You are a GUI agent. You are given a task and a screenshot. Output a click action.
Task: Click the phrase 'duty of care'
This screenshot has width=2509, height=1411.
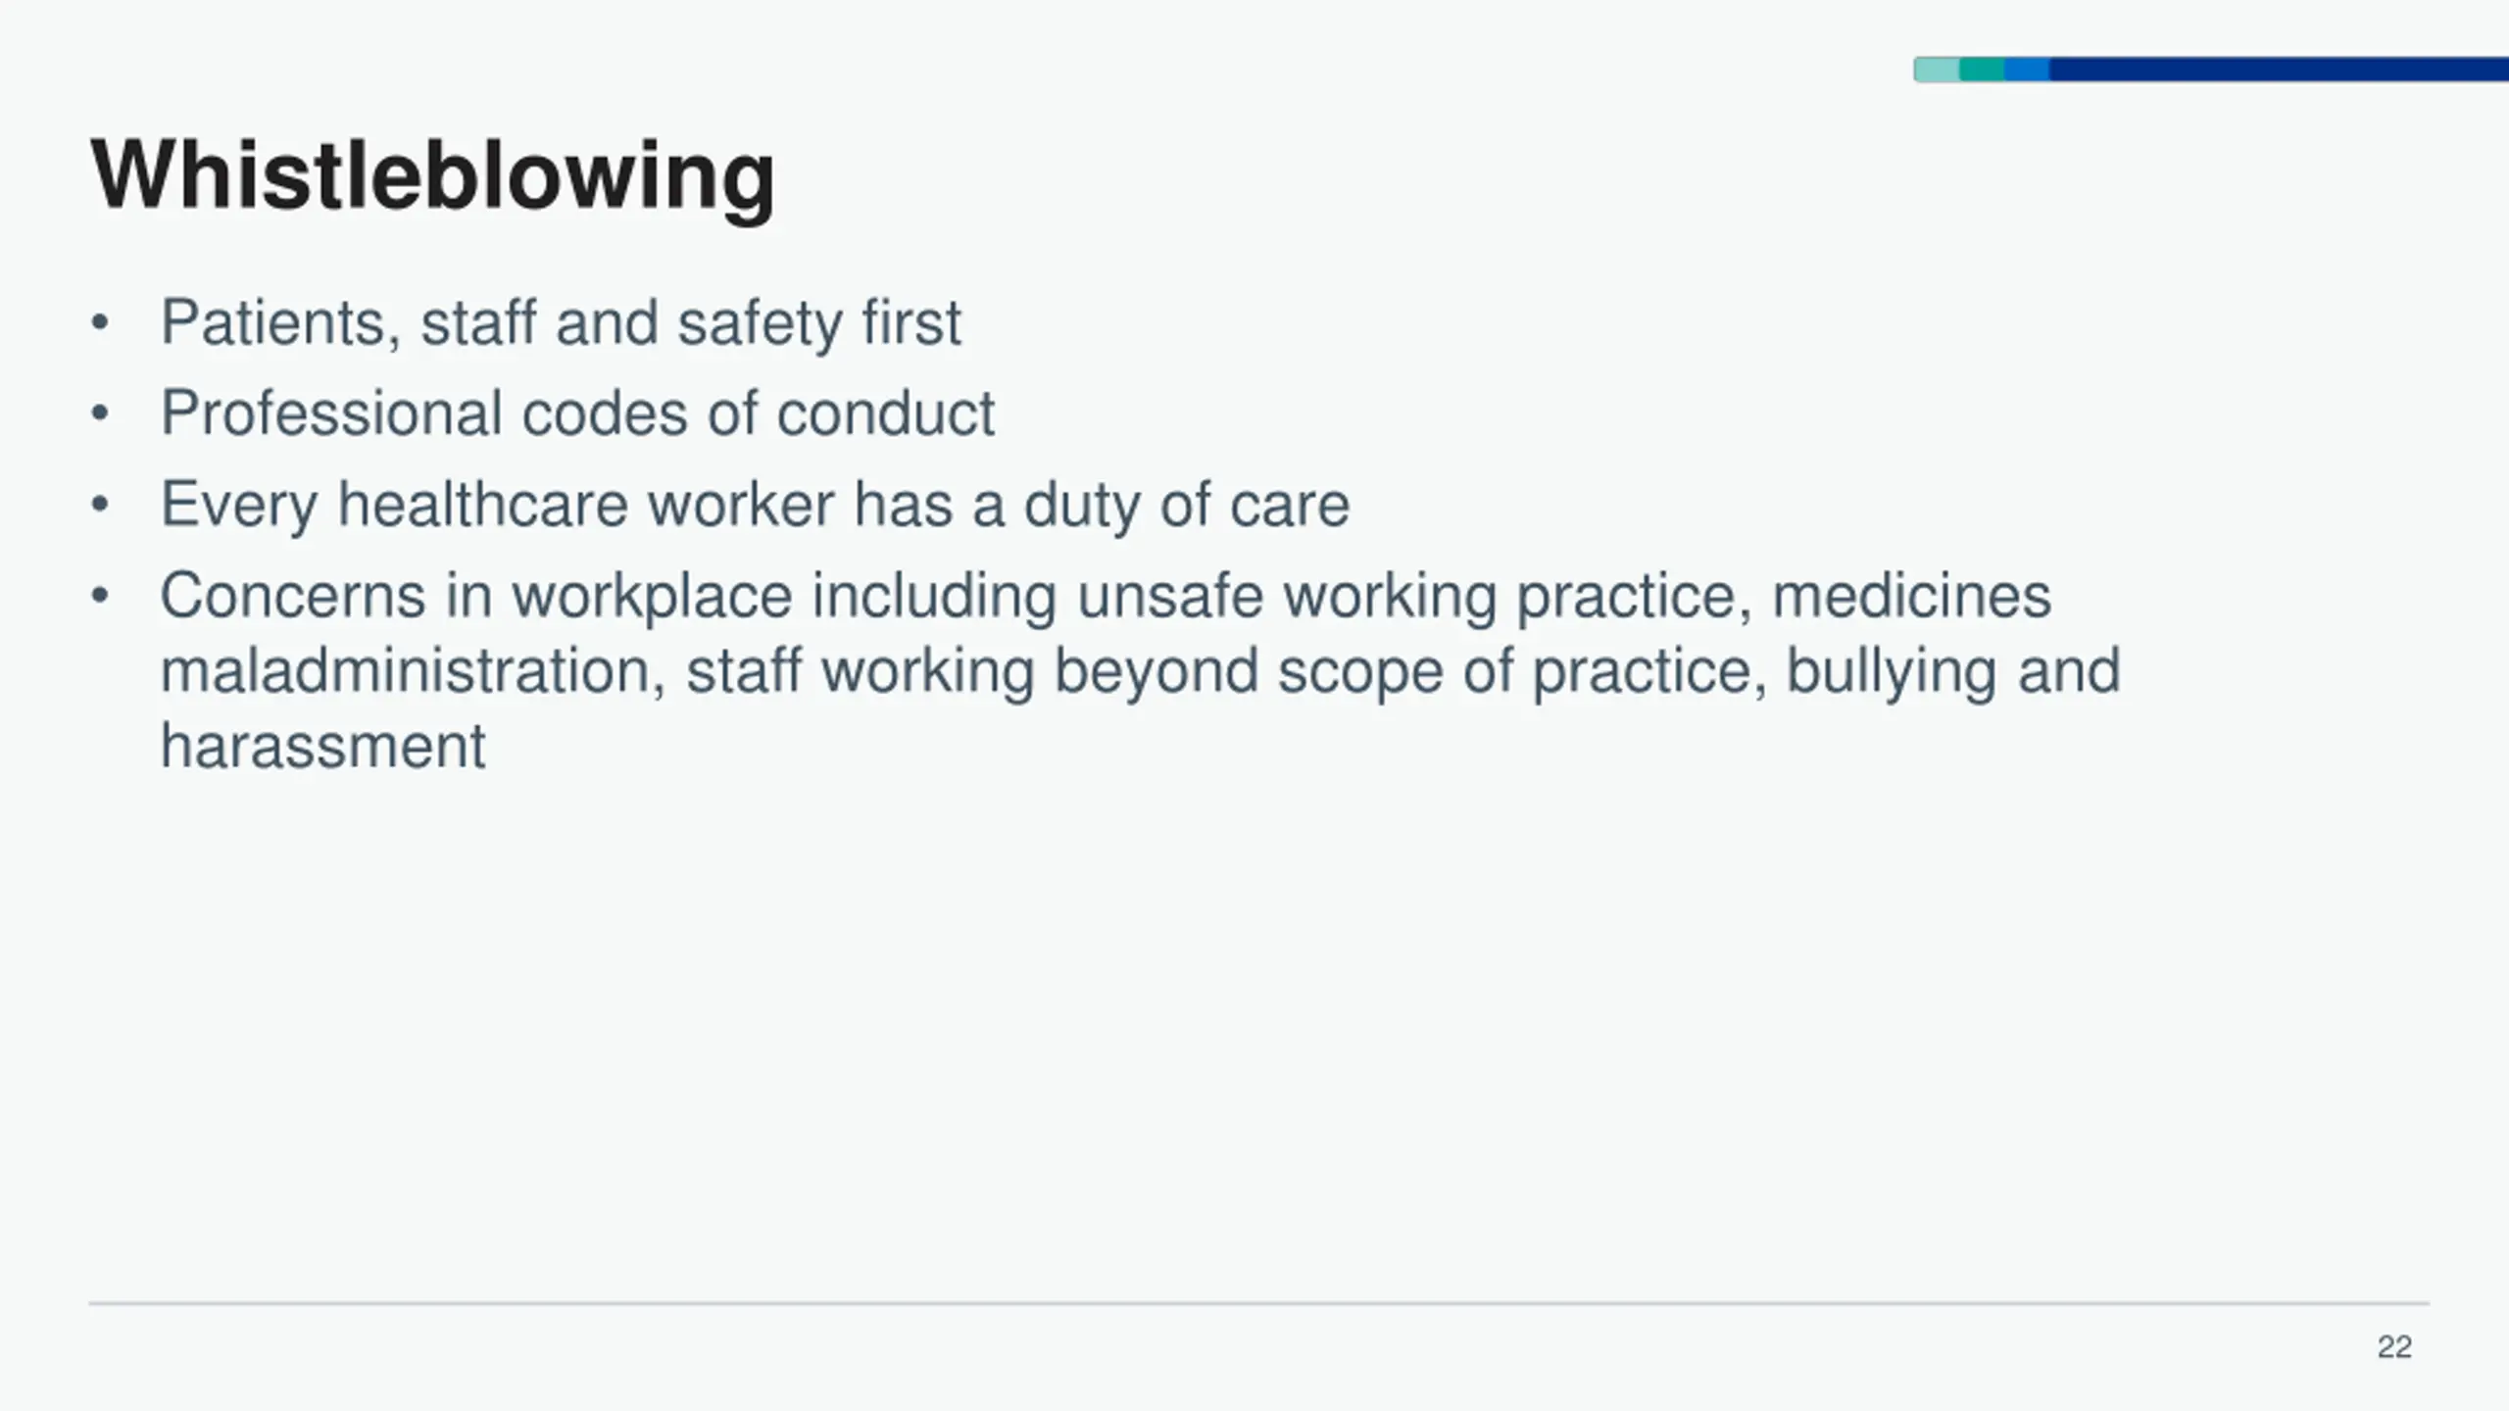tap(1187, 505)
